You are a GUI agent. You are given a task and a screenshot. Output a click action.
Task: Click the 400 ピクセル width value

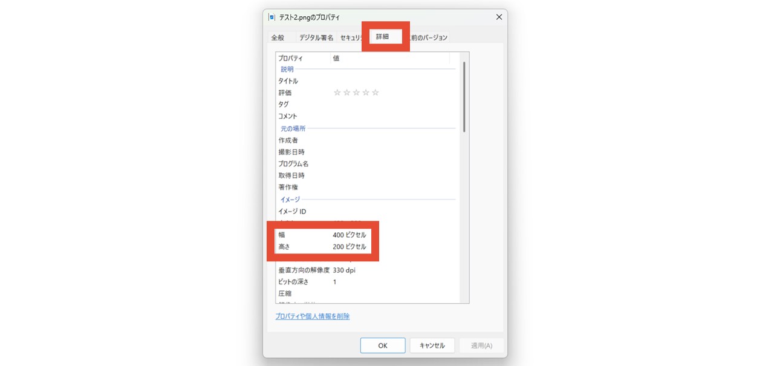pyautogui.click(x=350, y=235)
